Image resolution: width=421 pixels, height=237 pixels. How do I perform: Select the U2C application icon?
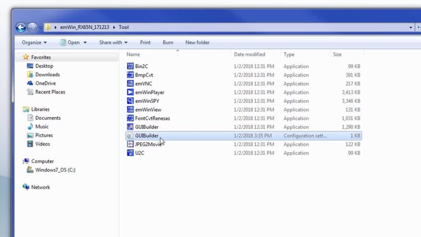coord(130,153)
